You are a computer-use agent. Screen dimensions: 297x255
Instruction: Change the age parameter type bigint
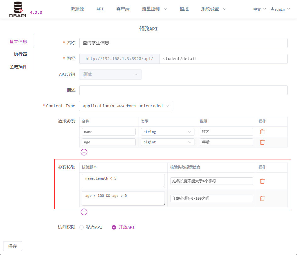[167, 142]
